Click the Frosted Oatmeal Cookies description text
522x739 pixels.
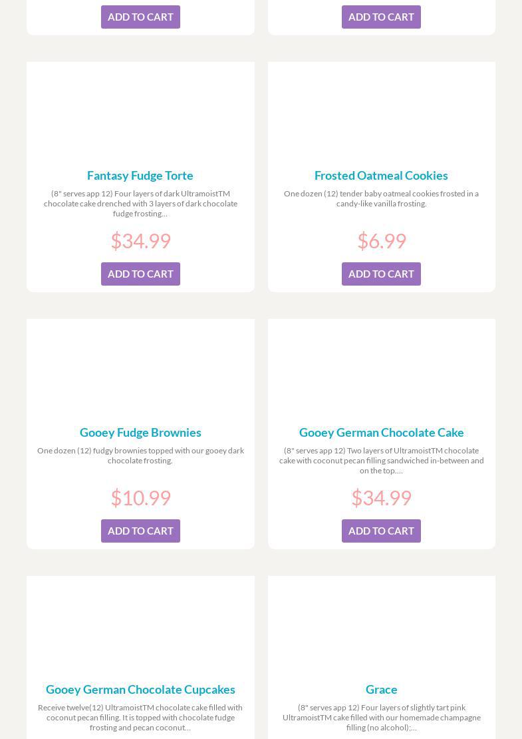tap(381, 198)
